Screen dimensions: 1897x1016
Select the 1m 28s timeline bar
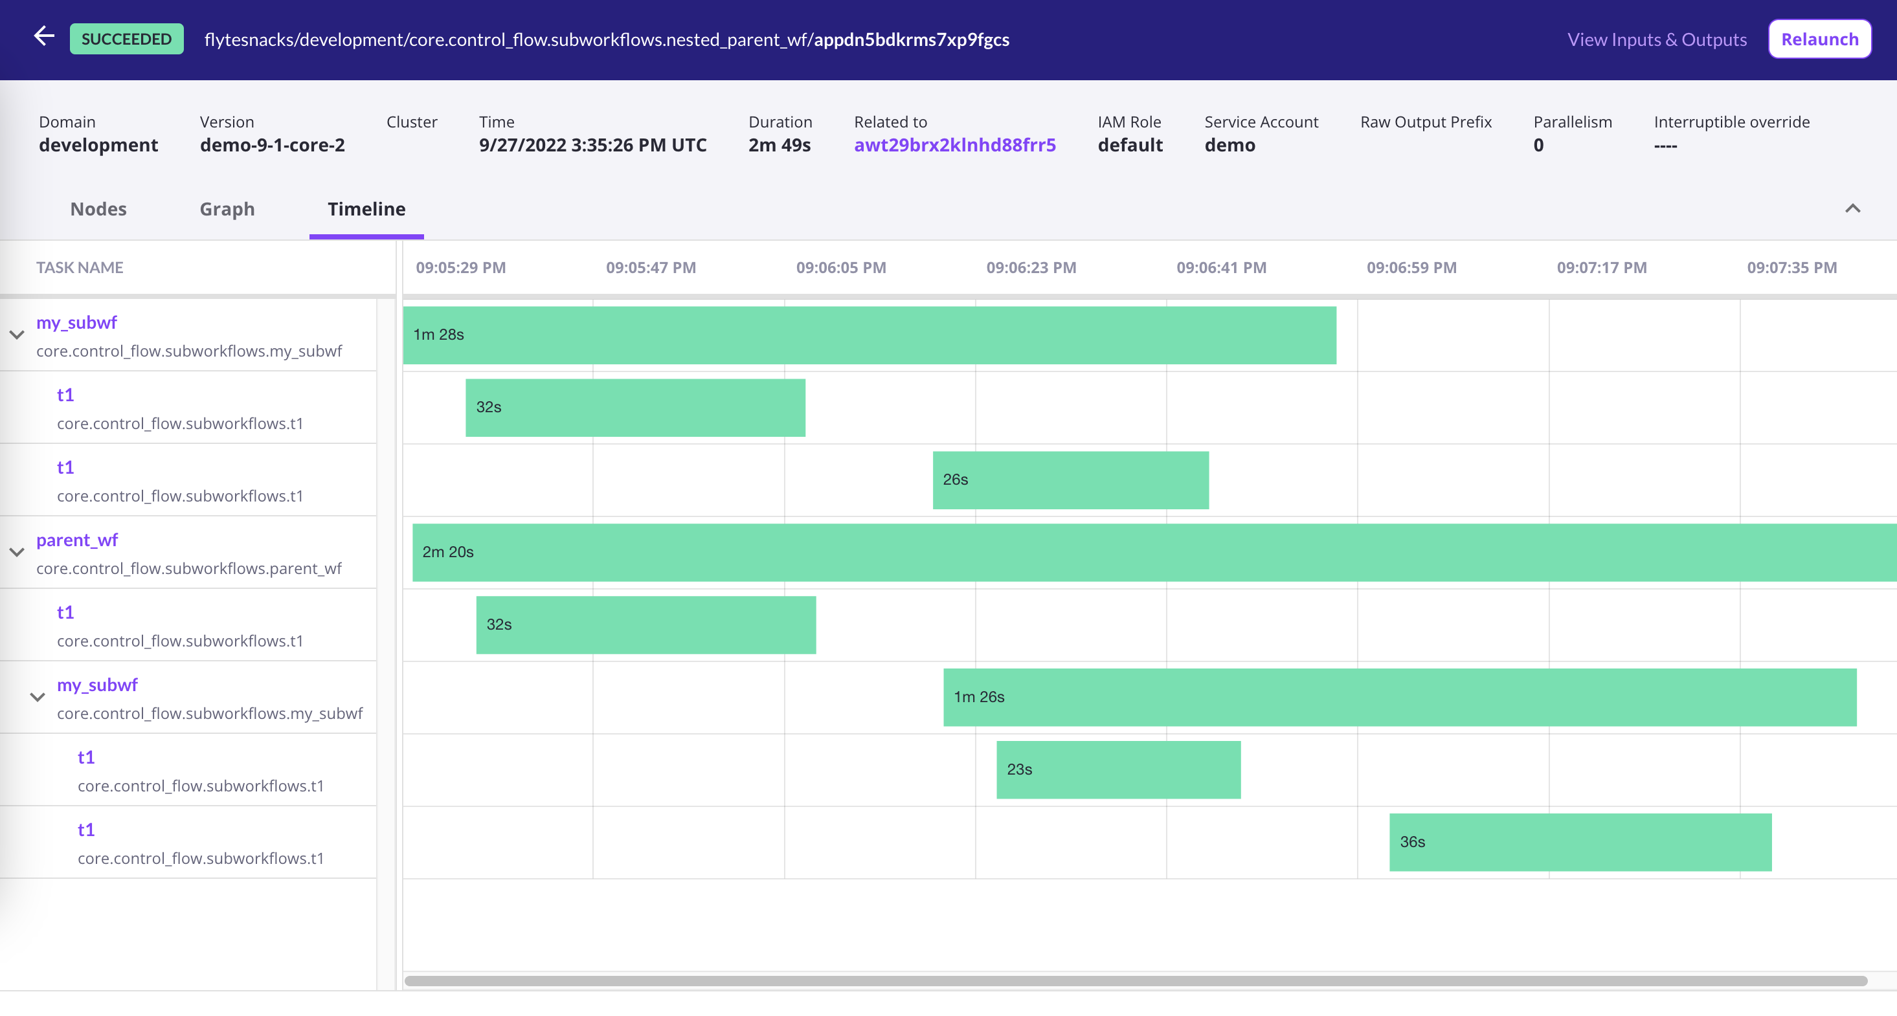pyautogui.click(x=869, y=335)
